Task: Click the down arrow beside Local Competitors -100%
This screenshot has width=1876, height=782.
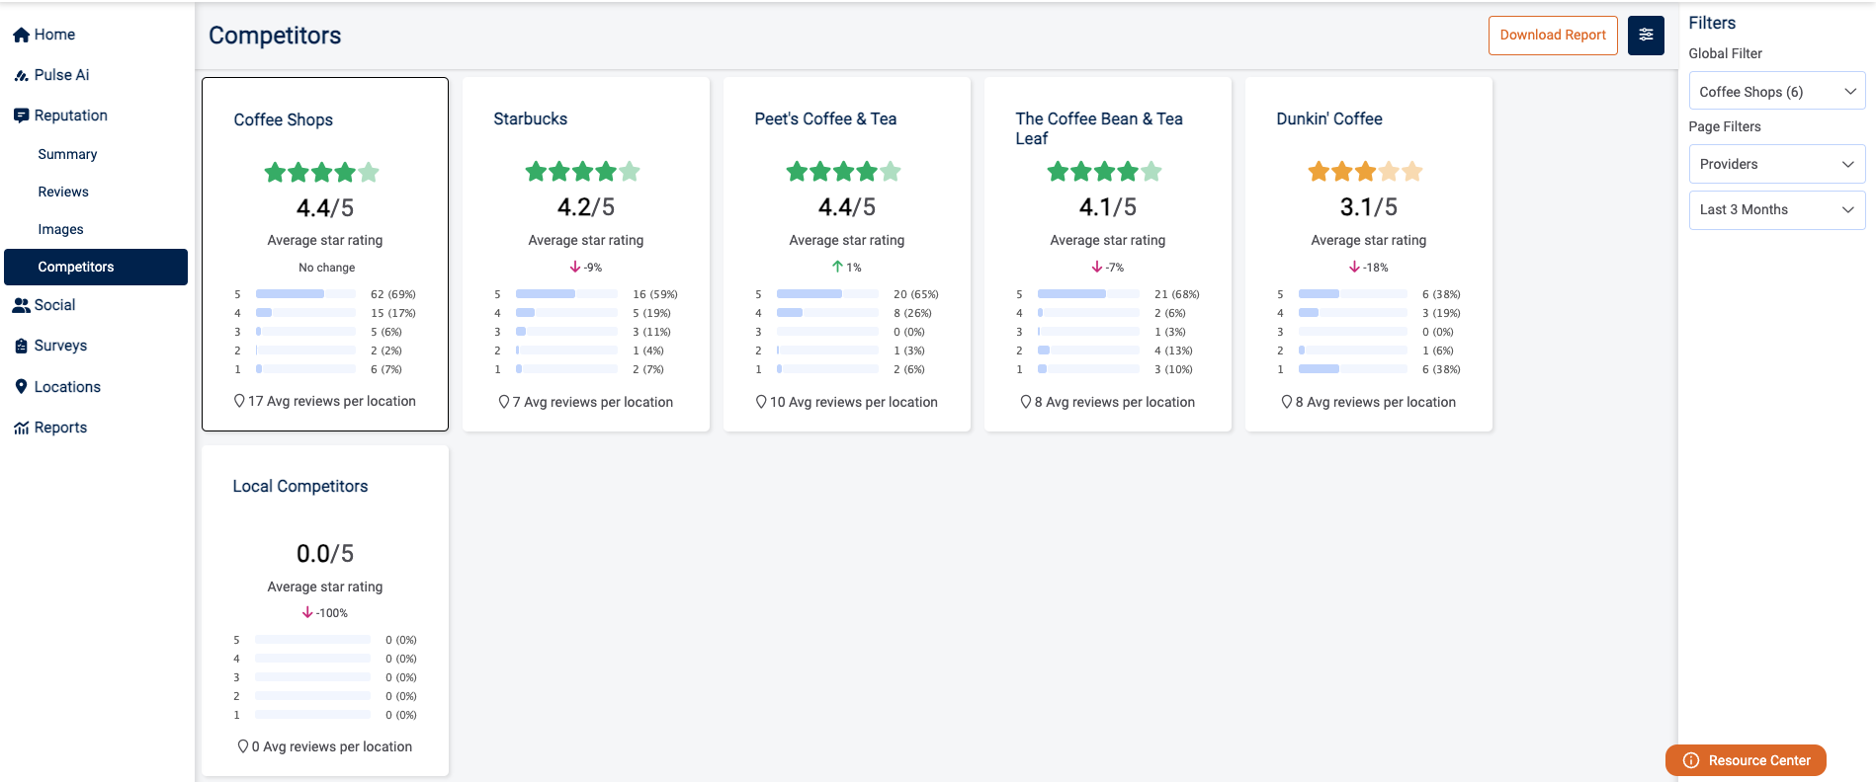Action: coord(307,612)
